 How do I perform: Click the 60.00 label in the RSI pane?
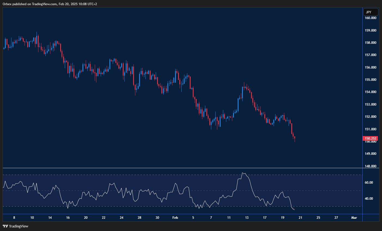click(x=368, y=183)
